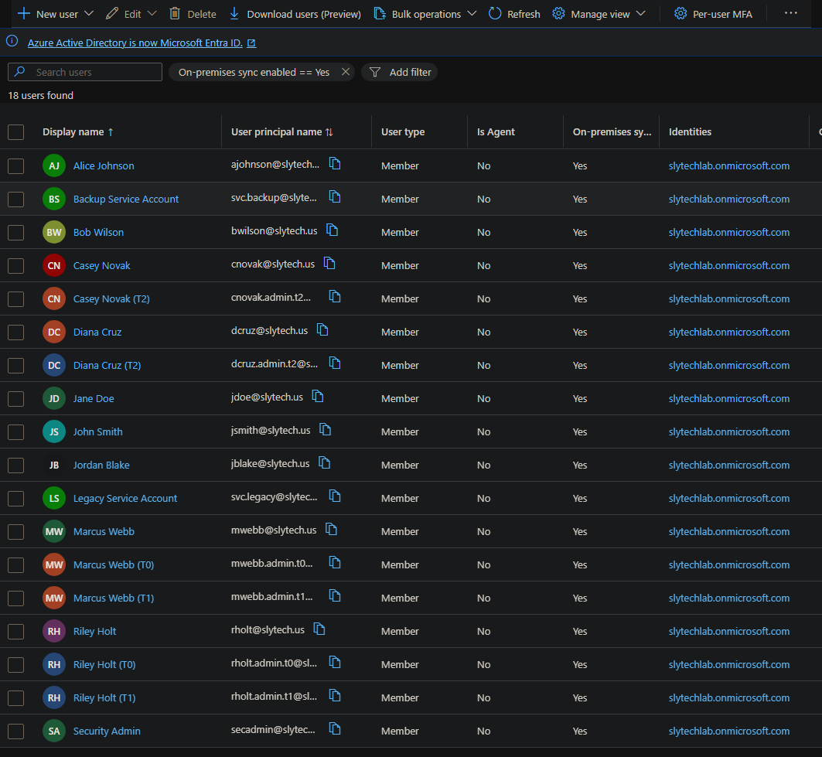
Task: Click Download users (Preview)
Action: coord(295,14)
